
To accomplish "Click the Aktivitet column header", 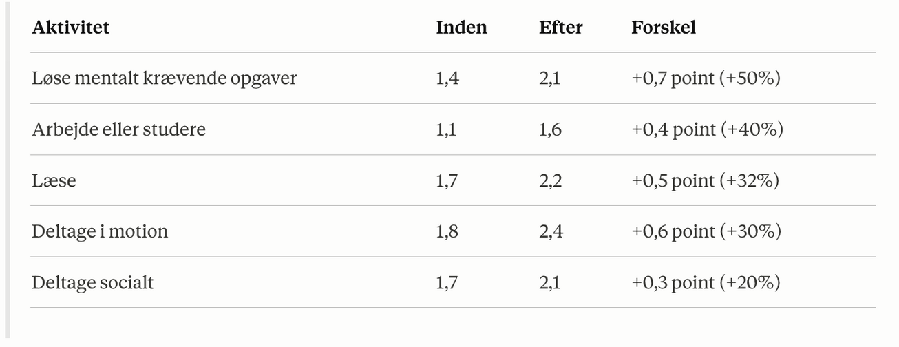I will pos(71,28).
